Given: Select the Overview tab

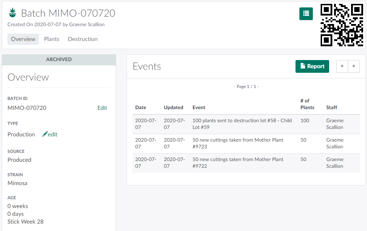Looking at the screenshot, I should (x=23, y=39).
